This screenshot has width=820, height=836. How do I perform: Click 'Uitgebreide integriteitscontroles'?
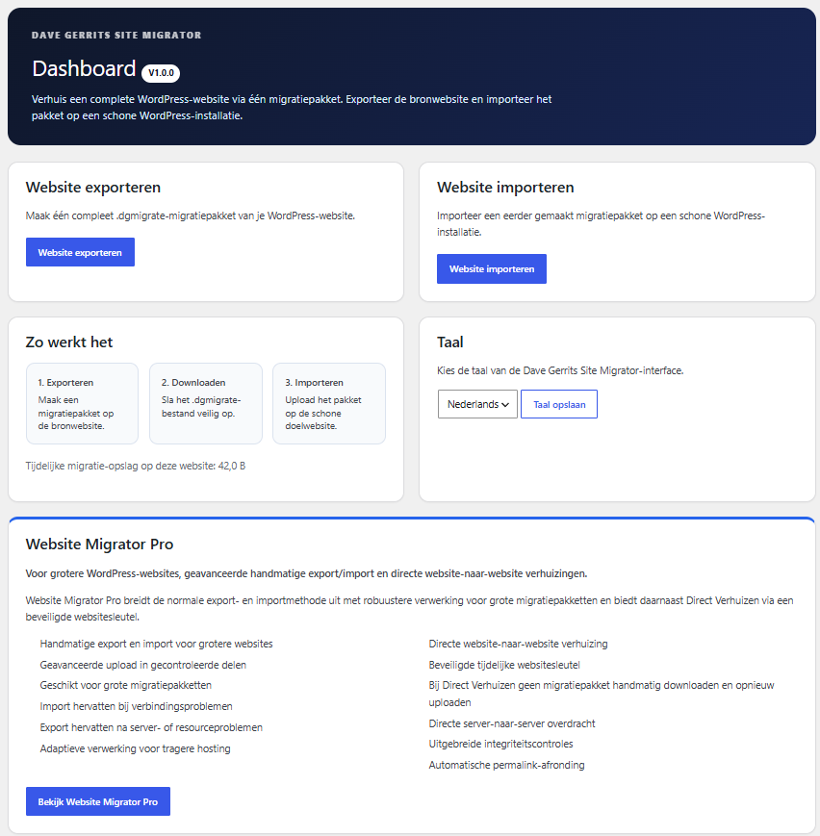click(x=500, y=744)
